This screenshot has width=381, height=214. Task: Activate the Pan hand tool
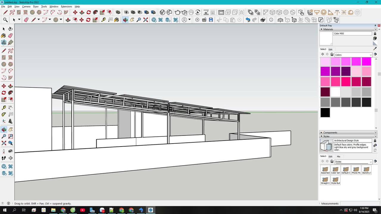tap(10, 130)
